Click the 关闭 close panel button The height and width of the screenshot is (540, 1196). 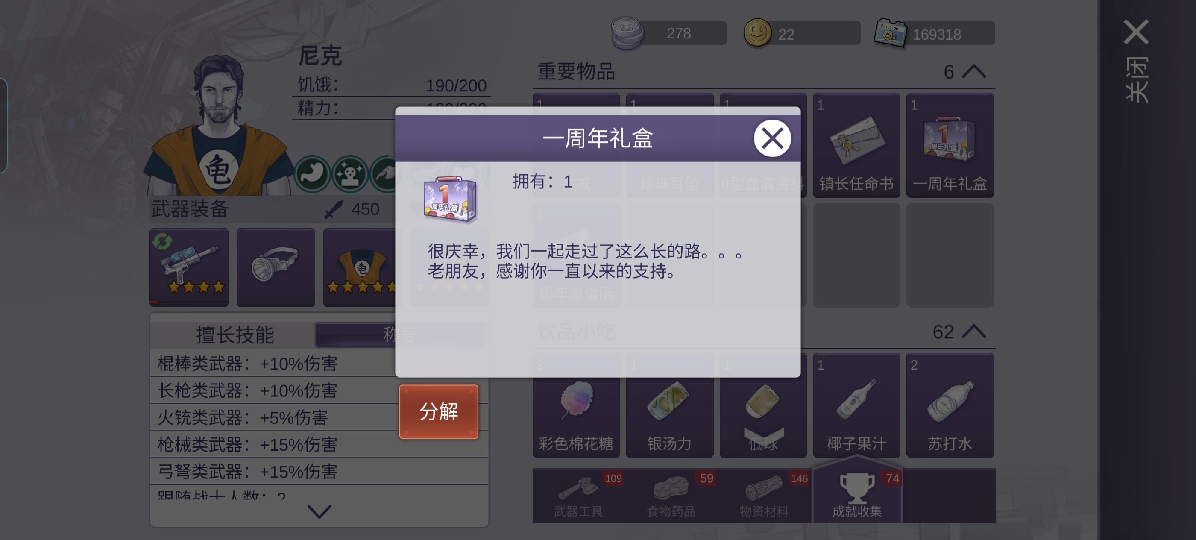coord(1136,60)
